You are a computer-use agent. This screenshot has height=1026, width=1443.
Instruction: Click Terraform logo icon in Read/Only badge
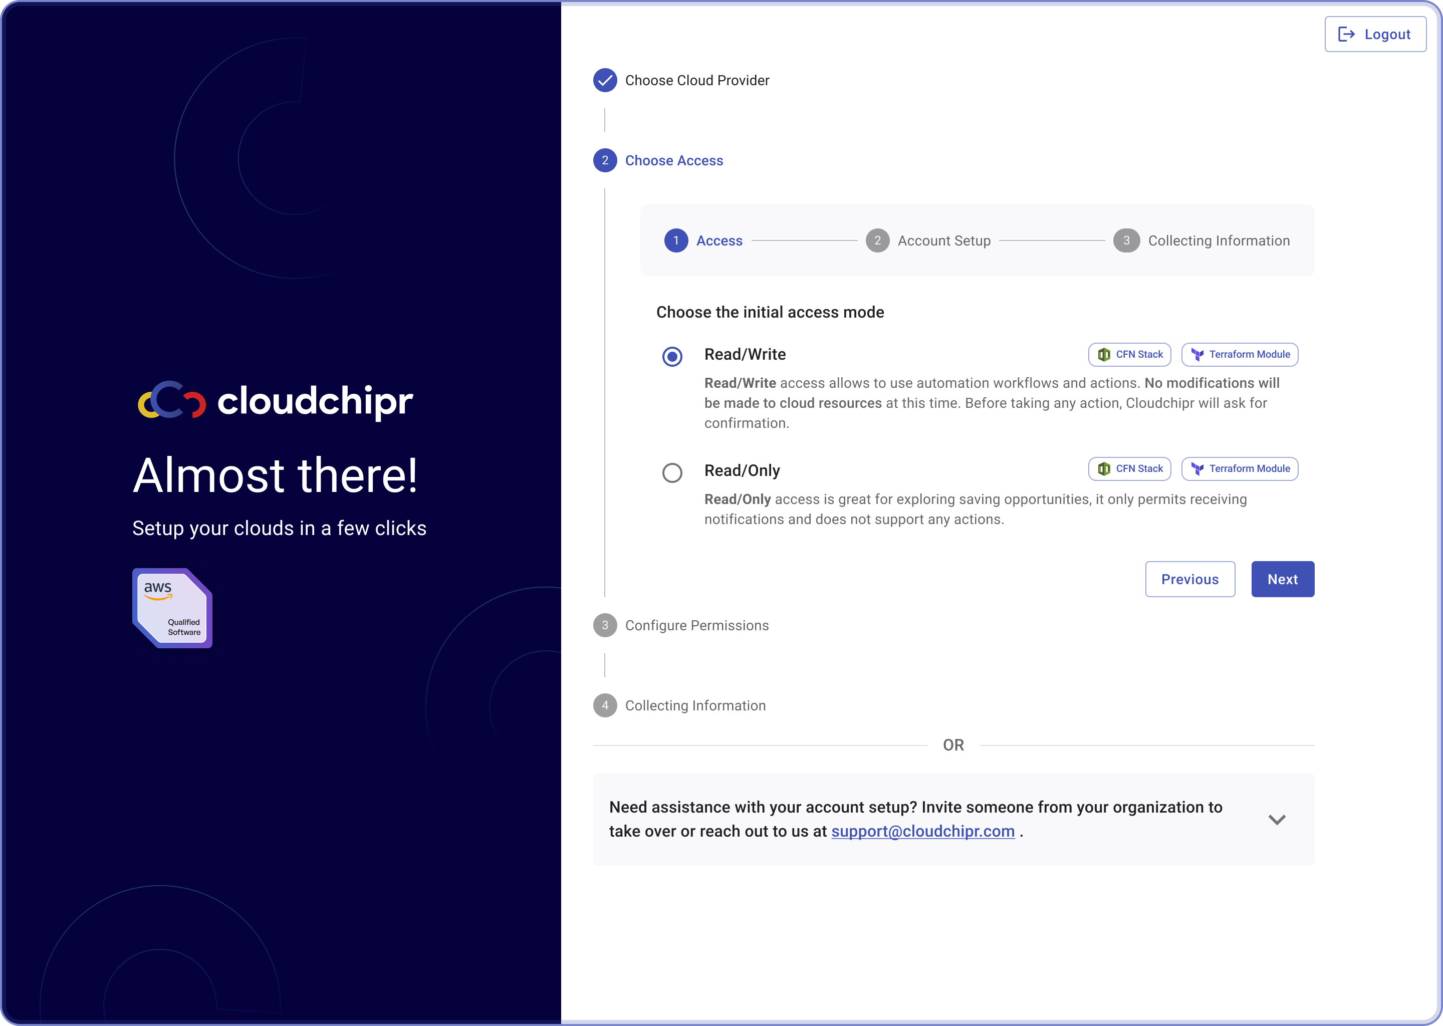pyautogui.click(x=1196, y=469)
